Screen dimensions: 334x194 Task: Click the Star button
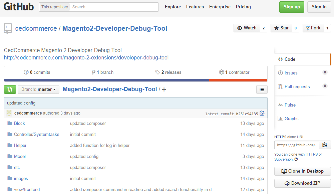click(x=281, y=28)
